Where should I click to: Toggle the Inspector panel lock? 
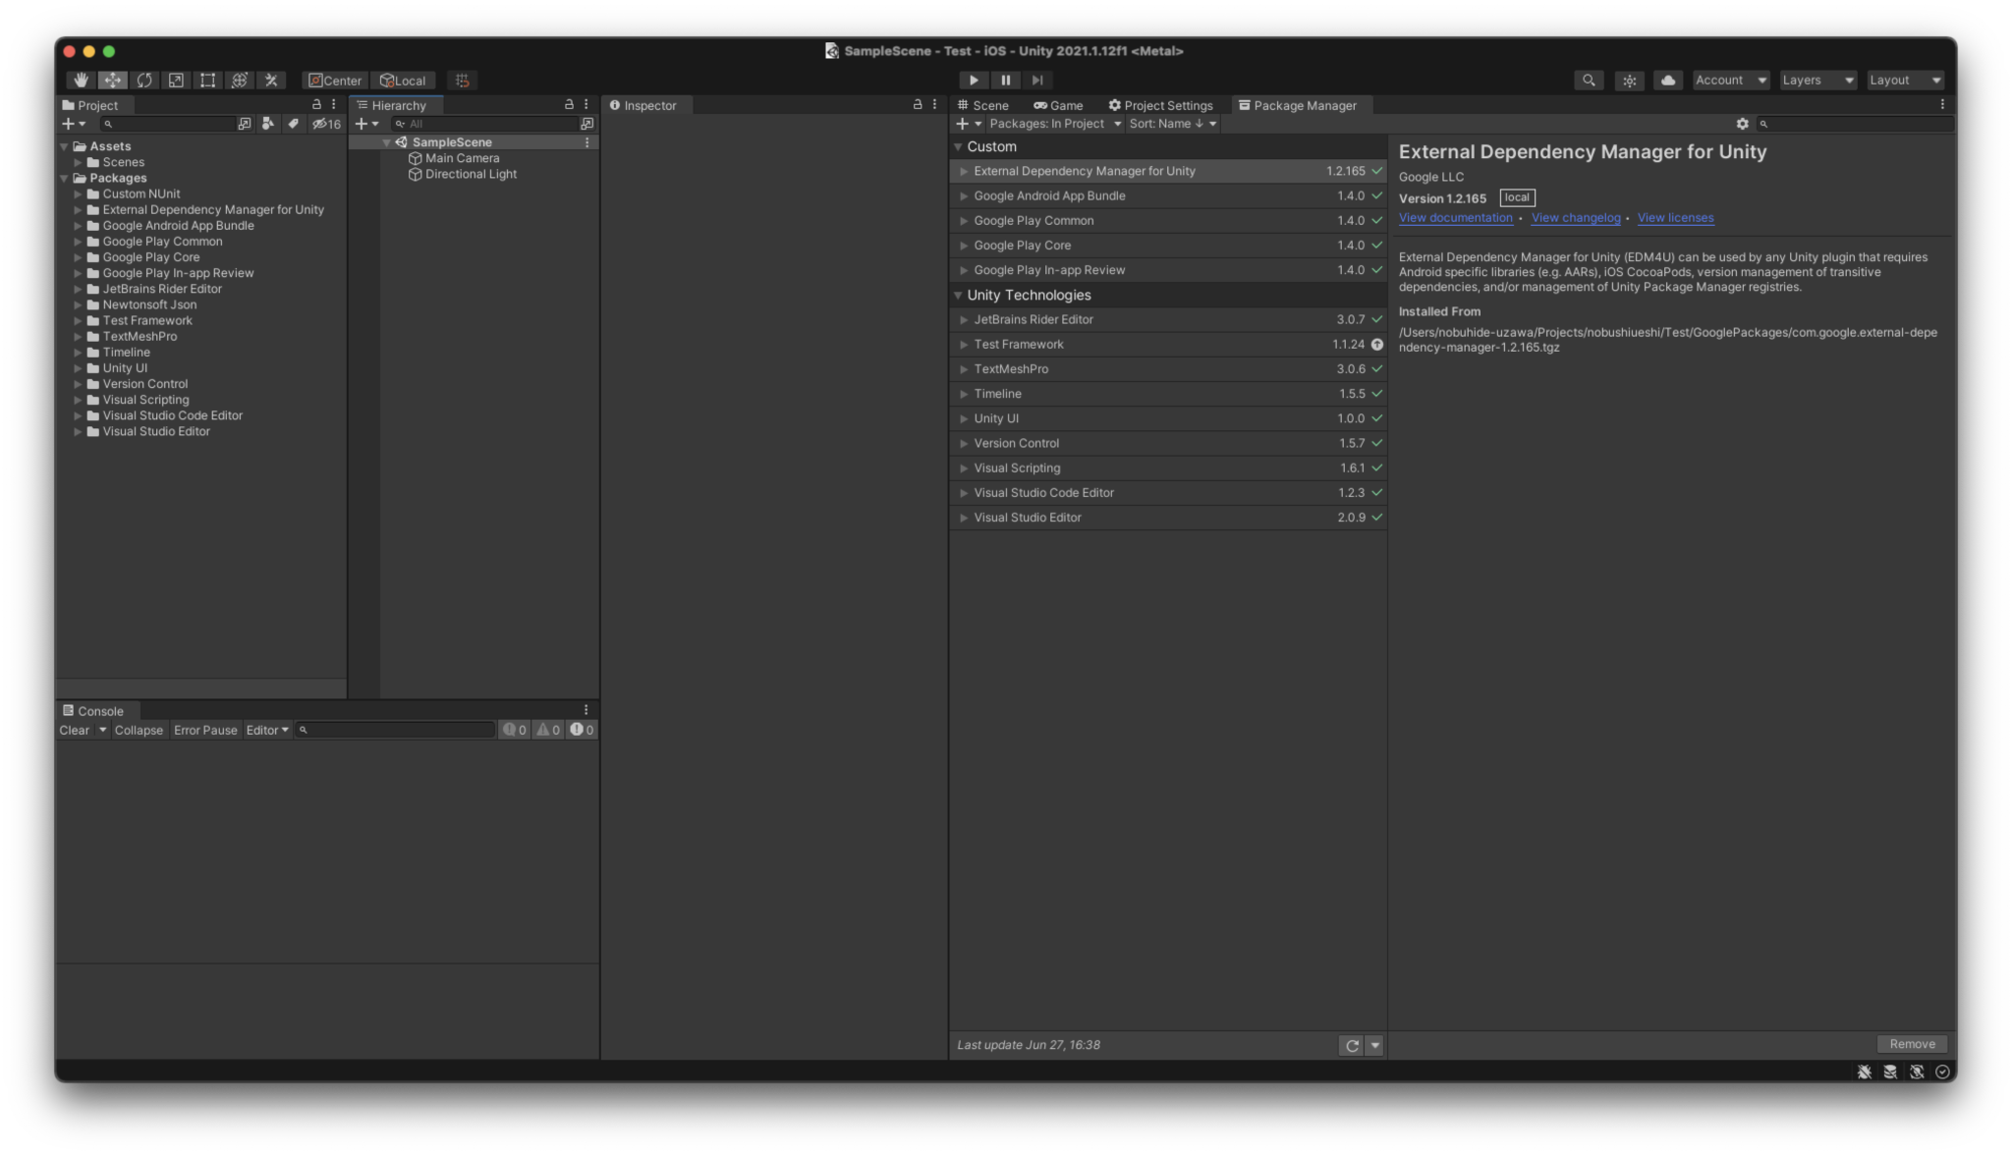[918, 104]
